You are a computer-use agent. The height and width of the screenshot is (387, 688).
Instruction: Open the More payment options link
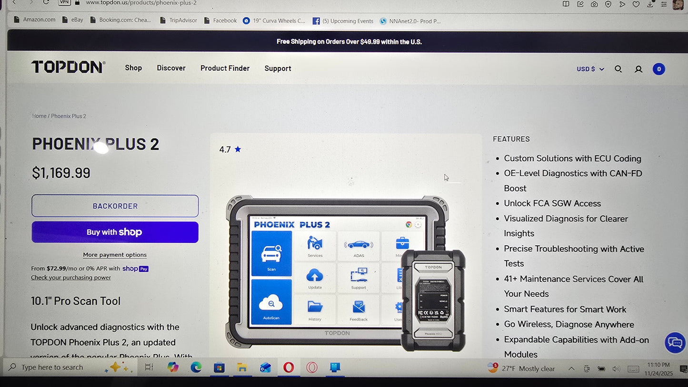pyautogui.click(x=115, y=255)
